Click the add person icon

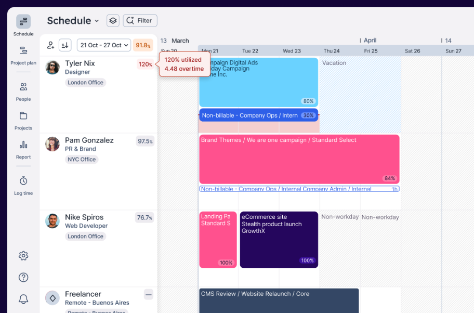tap(50, 45)
